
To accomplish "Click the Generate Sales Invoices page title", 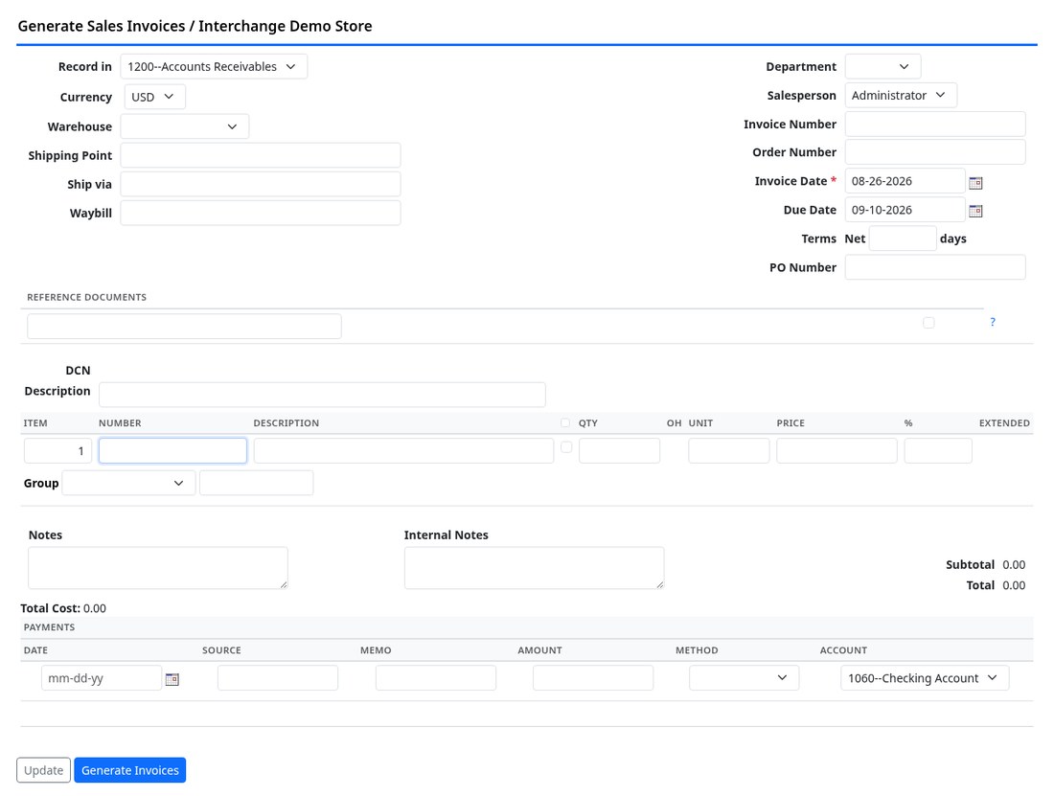I will point(195,26).
